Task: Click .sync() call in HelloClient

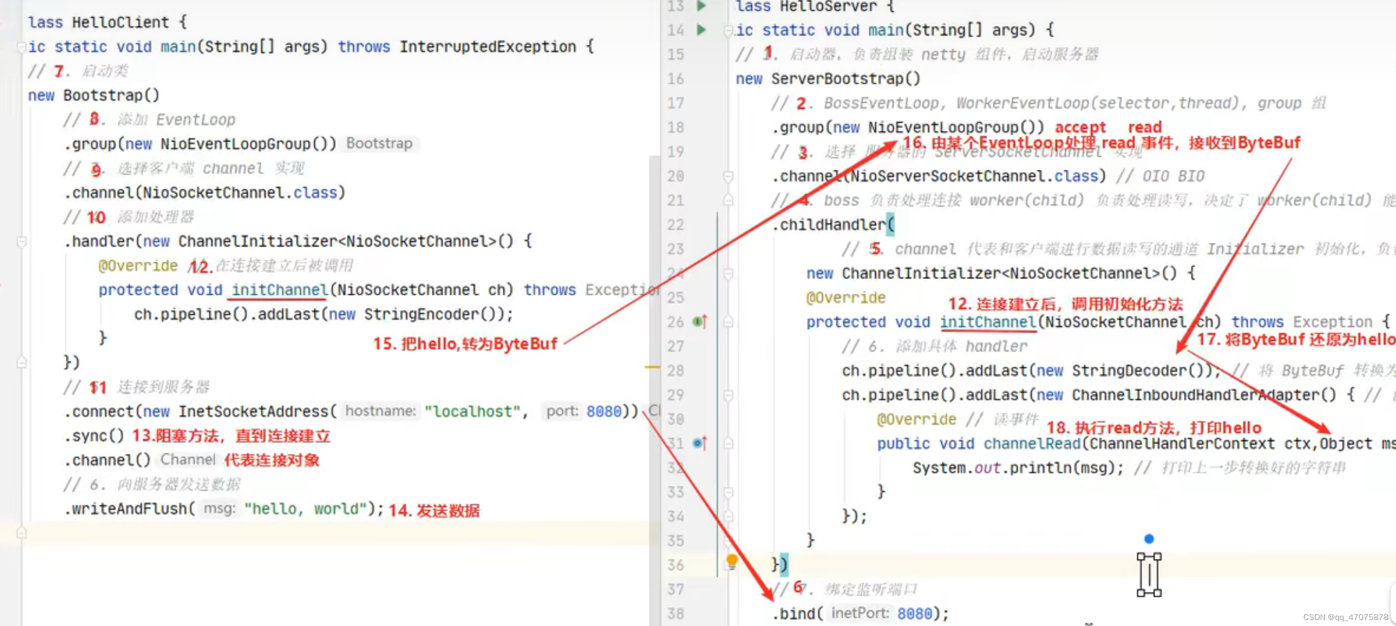Action: 94,436
